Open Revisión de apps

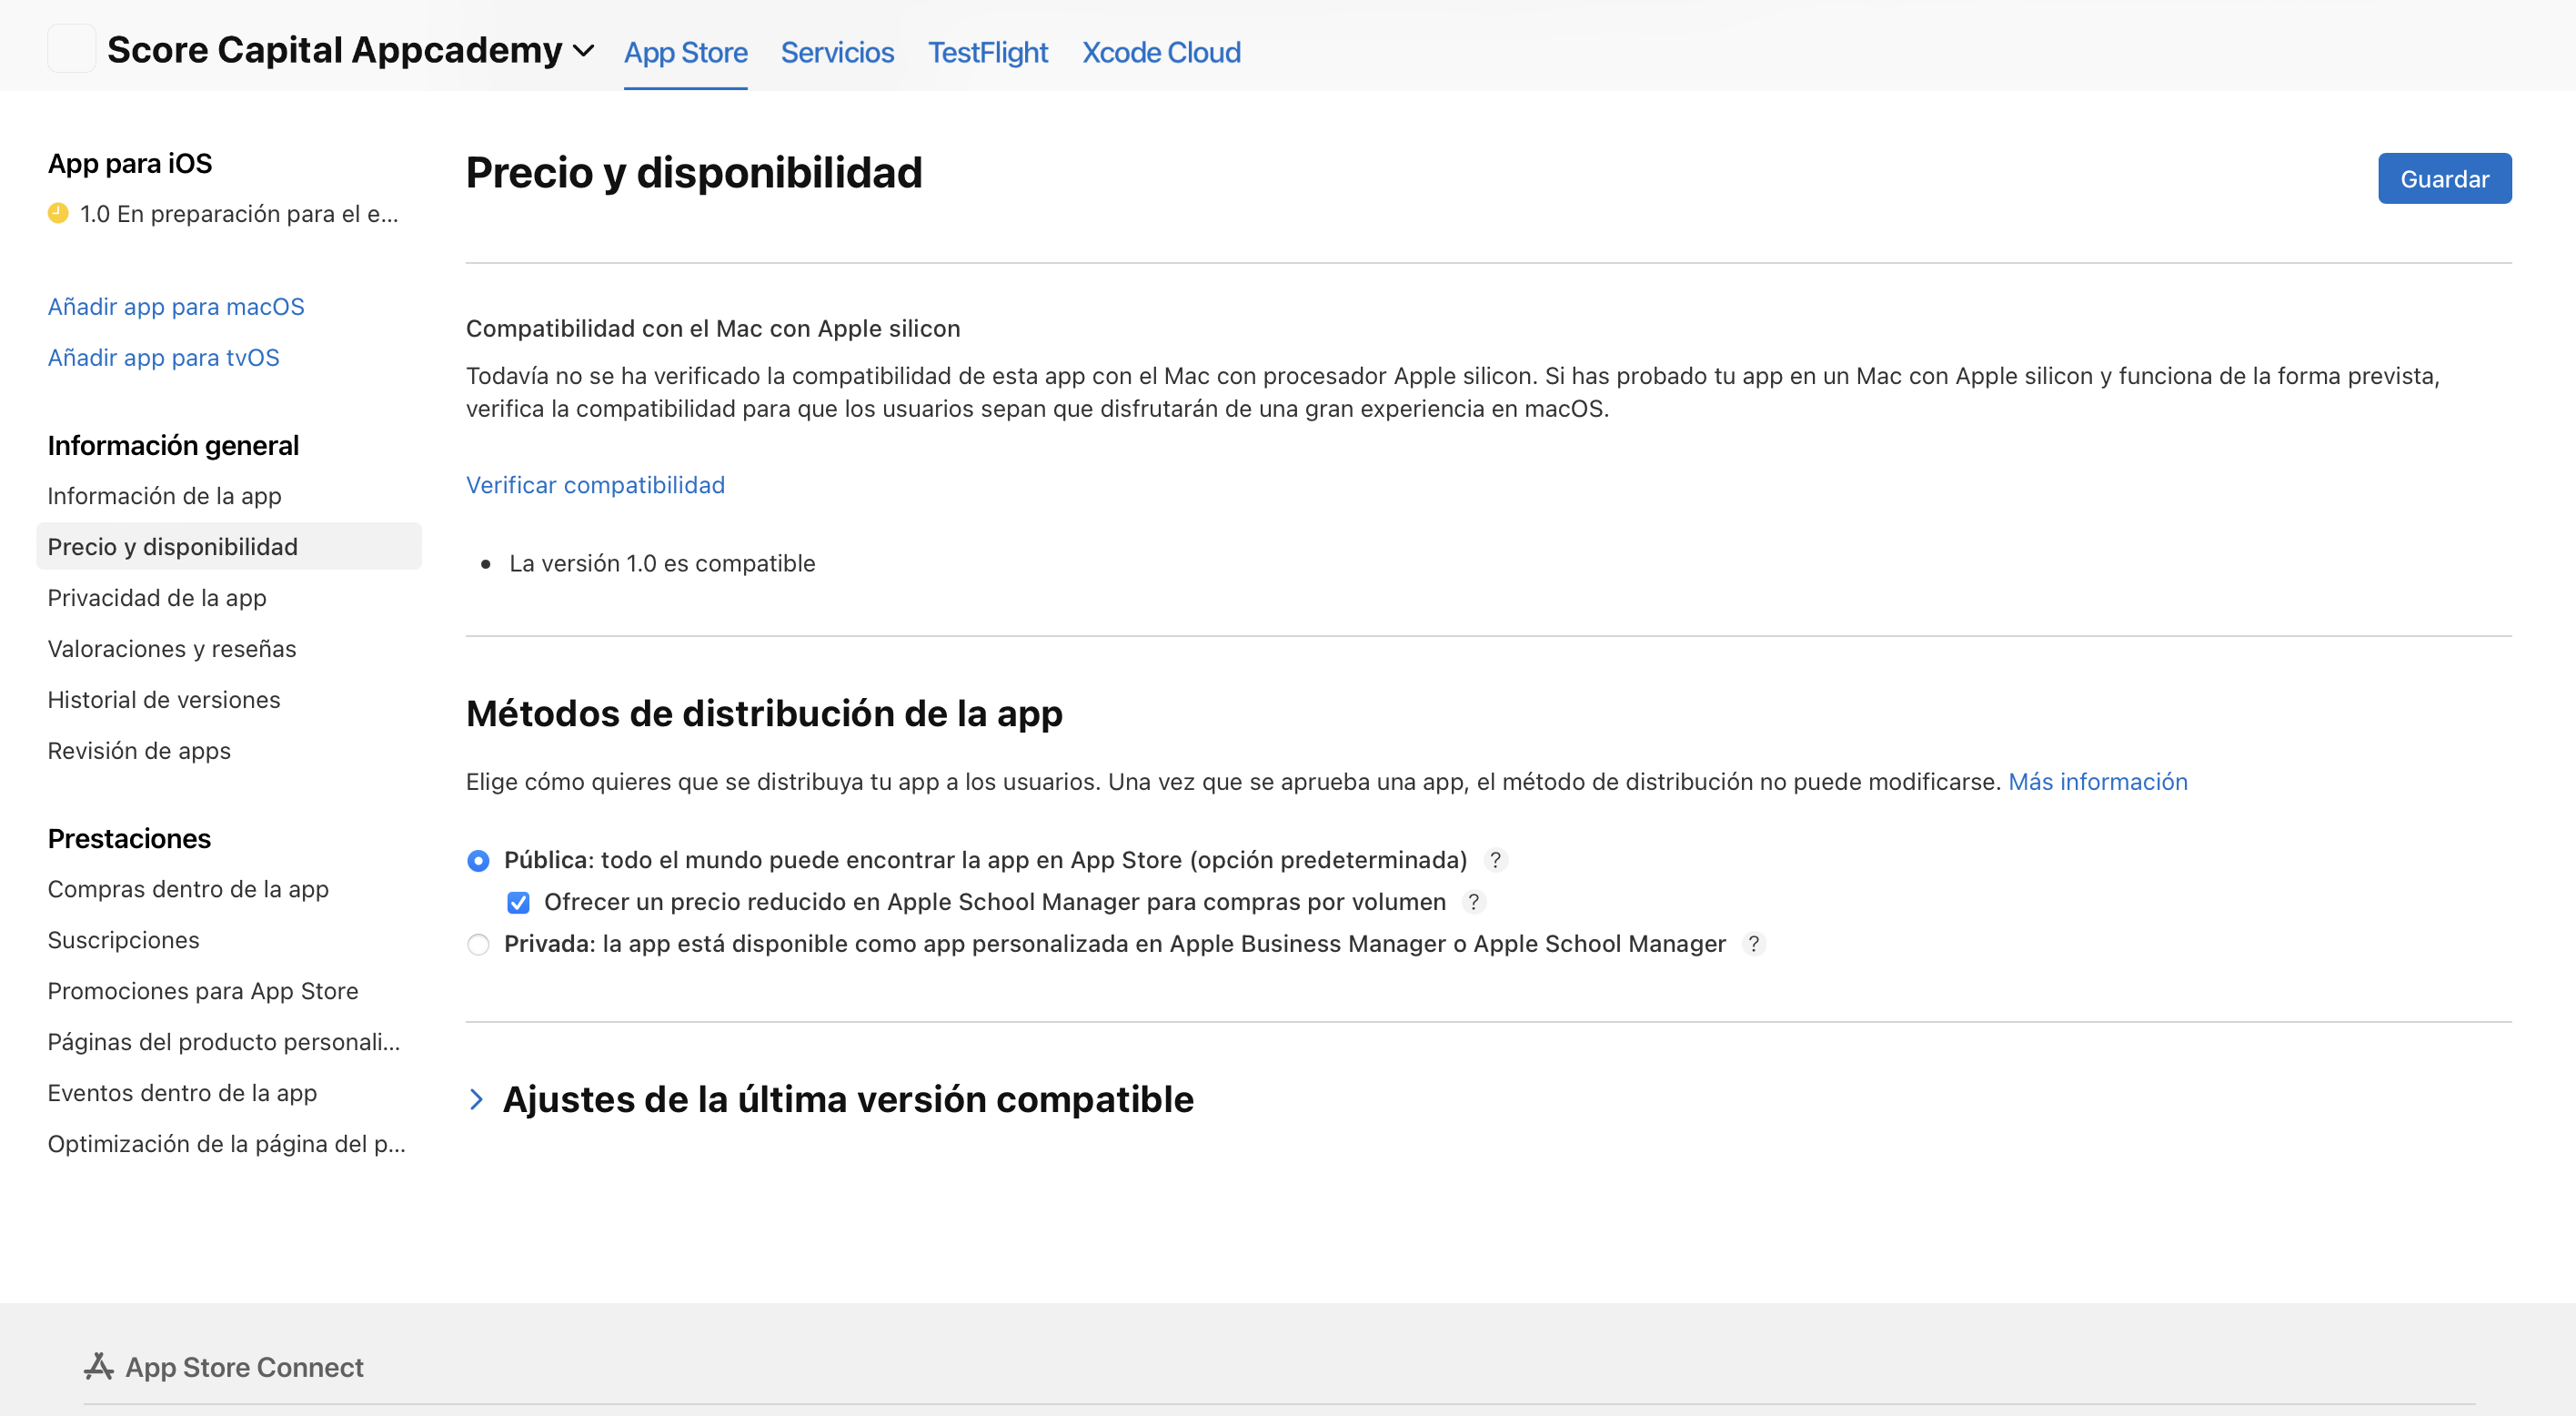coord(139,751)
